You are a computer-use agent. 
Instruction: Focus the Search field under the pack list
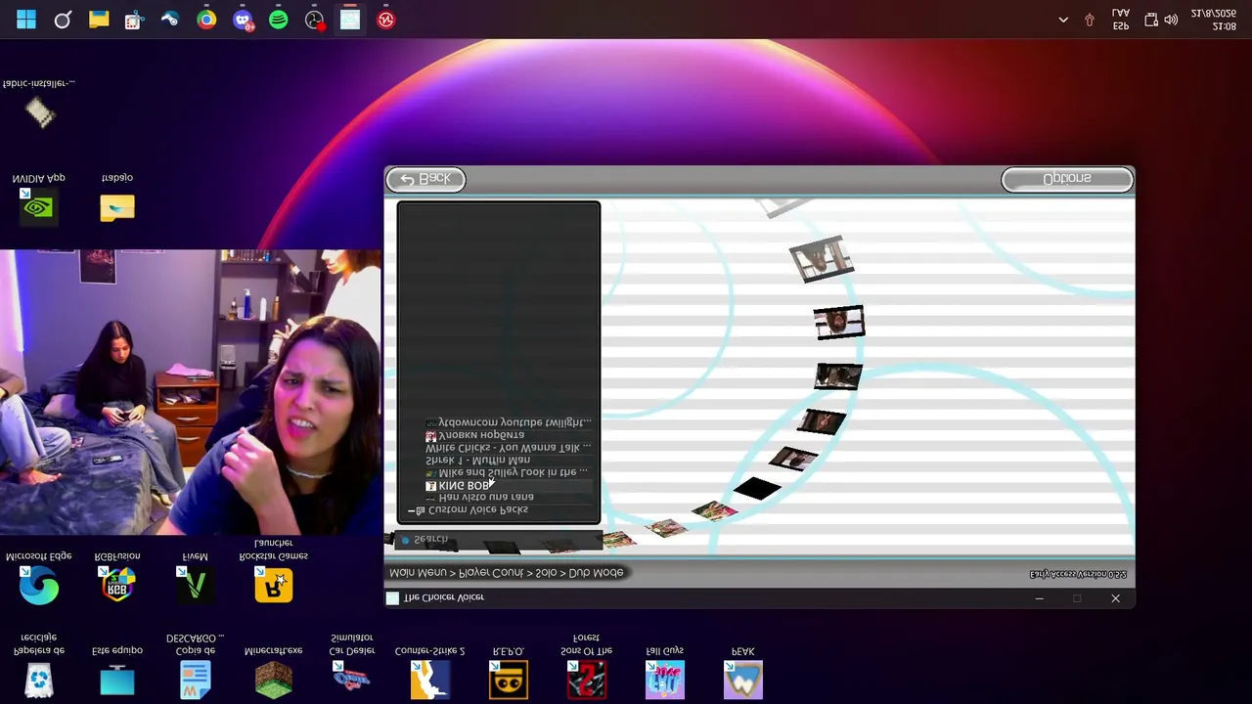[498, 540]
